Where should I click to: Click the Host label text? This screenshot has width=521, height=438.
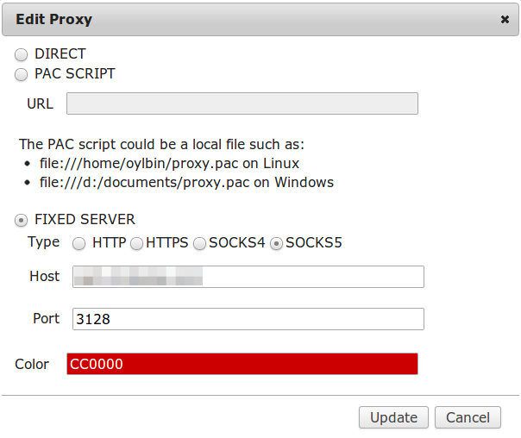point(45,276)
